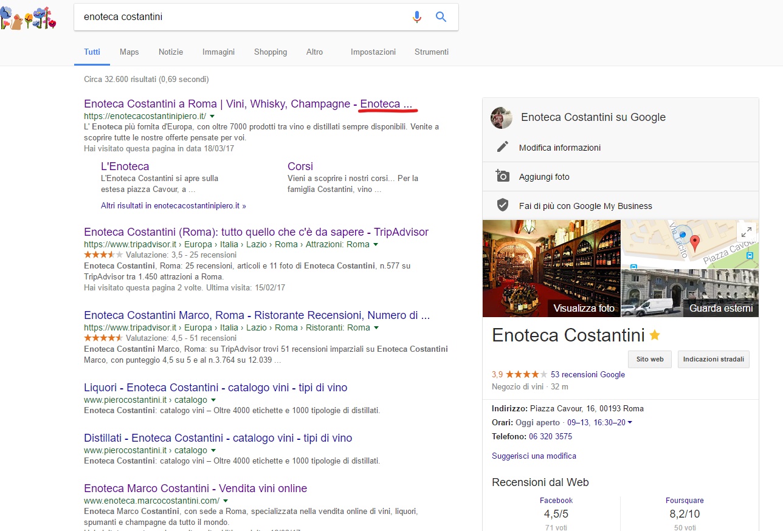Open wine shop interior photo Visualizza foto
Screen dimensions: 783x531
point(551,269)
